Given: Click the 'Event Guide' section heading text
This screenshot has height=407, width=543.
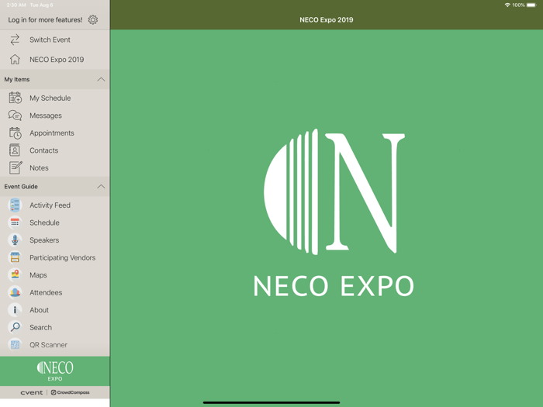Looking at the screenshot, I should 21,187.
